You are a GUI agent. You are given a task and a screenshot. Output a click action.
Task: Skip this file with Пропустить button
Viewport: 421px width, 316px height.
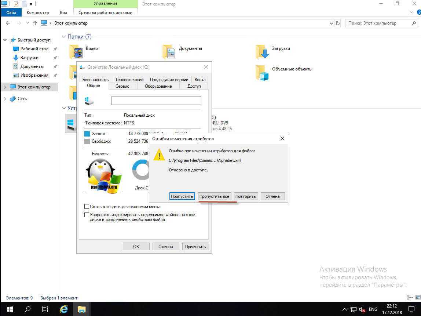point(182,196)
